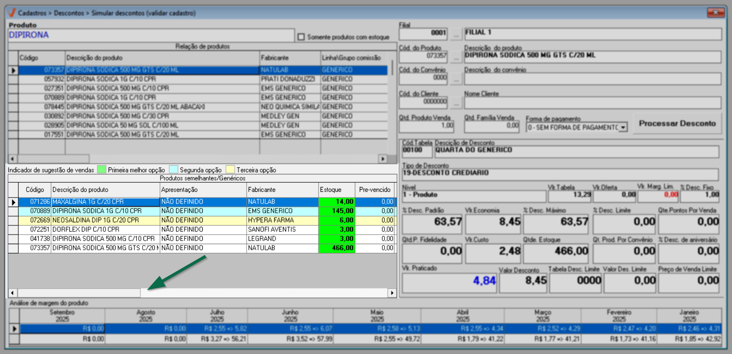The image size is (732, 354).
Task: Click the Qtd. Produto Venda field
Action: pyautogui.click(x=426, y=126)
